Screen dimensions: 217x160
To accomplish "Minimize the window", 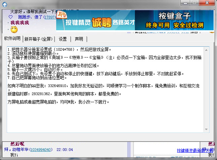I will click(185, 3).
